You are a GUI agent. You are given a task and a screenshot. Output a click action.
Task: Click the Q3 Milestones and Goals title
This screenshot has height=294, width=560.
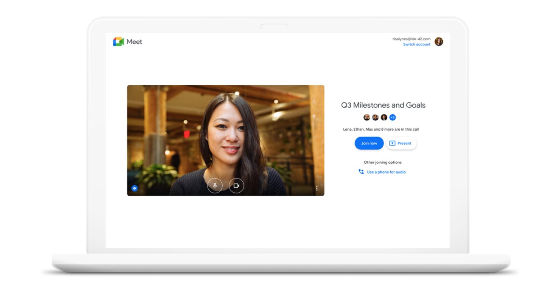[x=383, y=105]
